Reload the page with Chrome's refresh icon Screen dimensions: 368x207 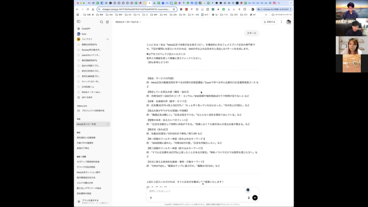(x=88, y=9)
